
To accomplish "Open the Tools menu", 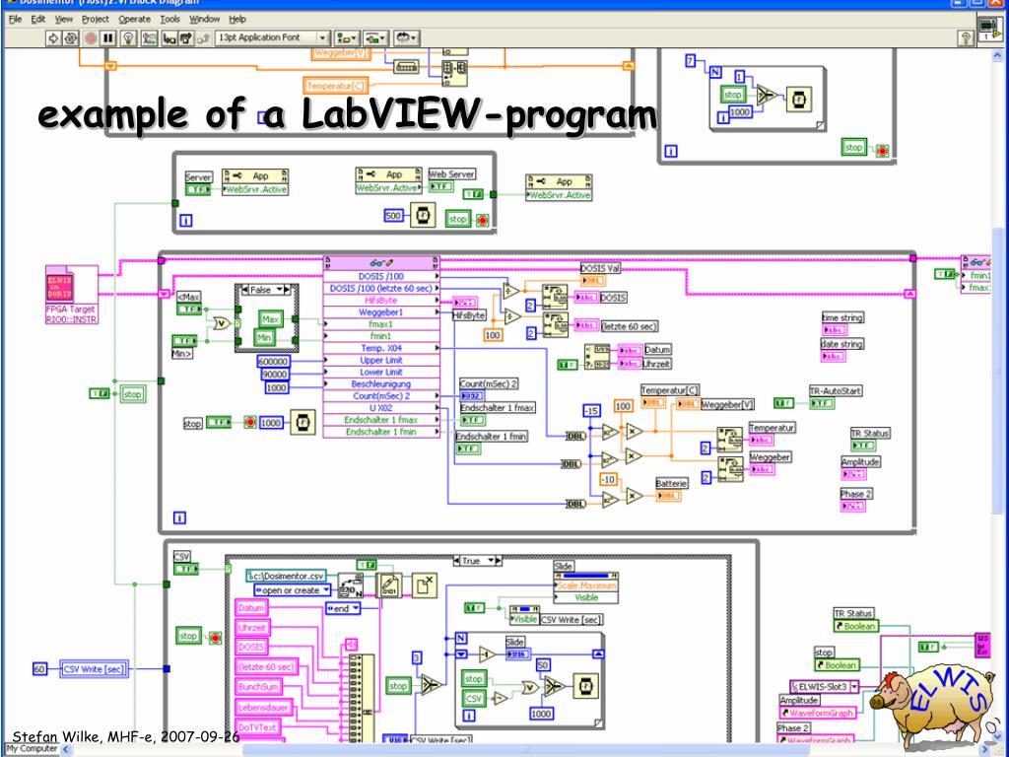I will (x=169, y=20).
